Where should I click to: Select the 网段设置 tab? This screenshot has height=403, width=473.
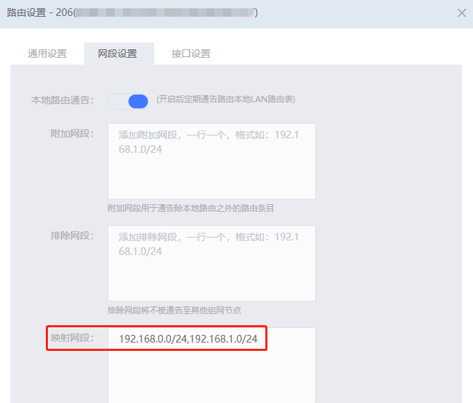pos(117,54)
